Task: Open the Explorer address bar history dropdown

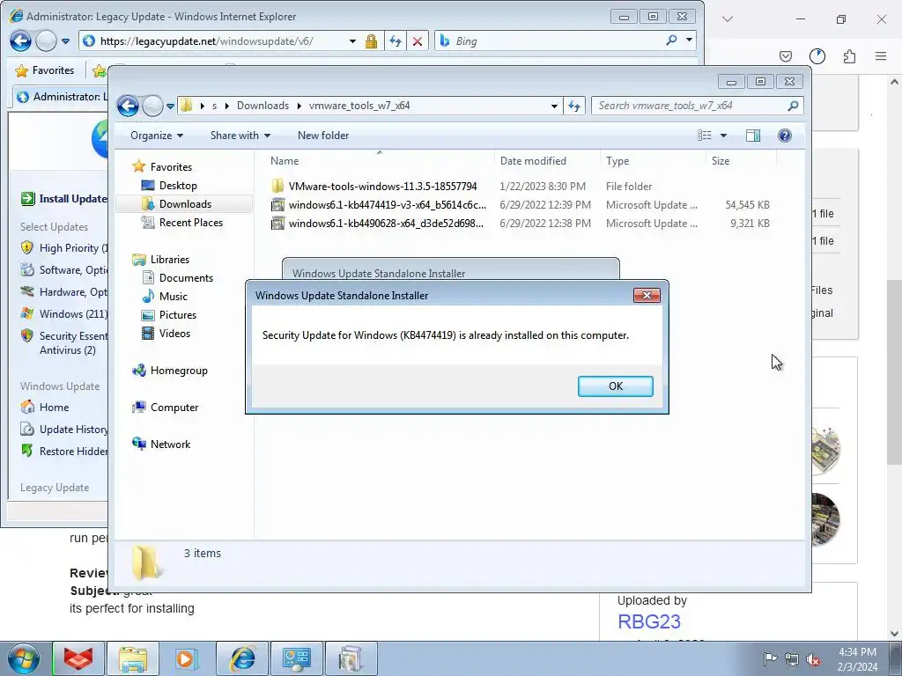Action: pyautogui.click(x=554, y=106)
